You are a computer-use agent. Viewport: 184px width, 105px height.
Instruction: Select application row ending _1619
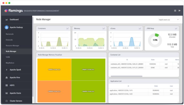click(x=144, y=90)
